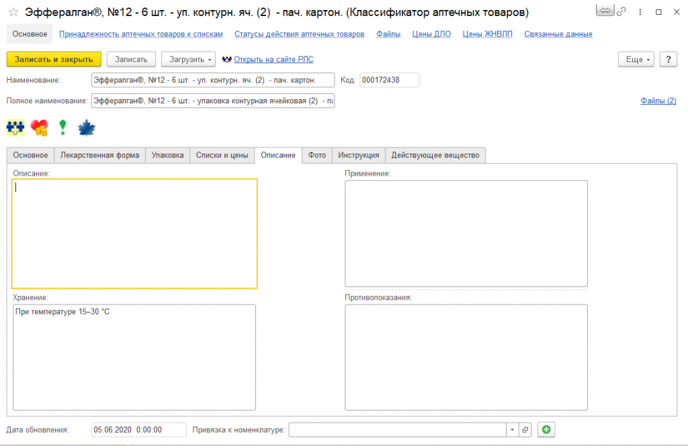Click the Привязка к номенклатуре input field
Screen dimensions: 688x446
click(398, 430)
